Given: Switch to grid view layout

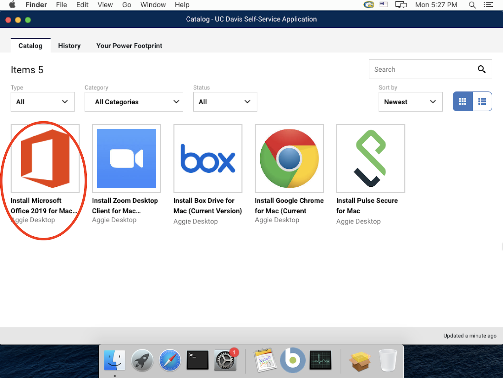Looking at the screenshot, I should (462, 101).
